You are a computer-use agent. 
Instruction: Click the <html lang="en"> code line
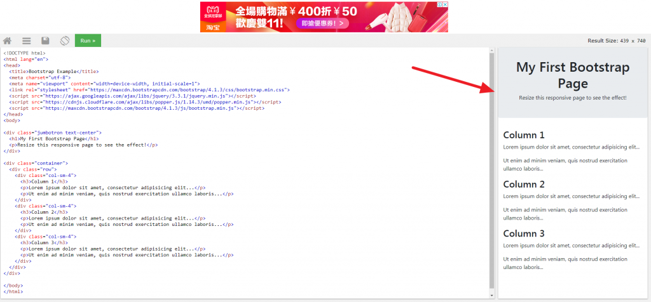tap(25, 59)
